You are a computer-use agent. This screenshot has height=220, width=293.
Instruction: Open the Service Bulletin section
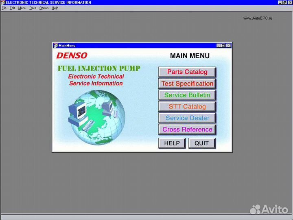coord(187,95)
